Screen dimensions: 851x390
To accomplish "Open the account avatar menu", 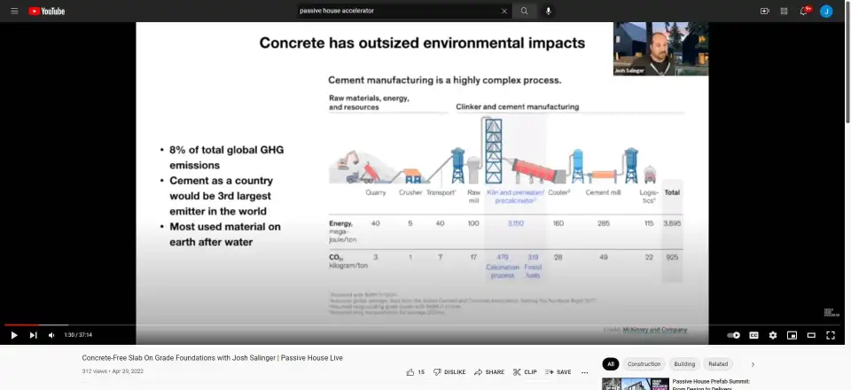I will click(826, 11).
